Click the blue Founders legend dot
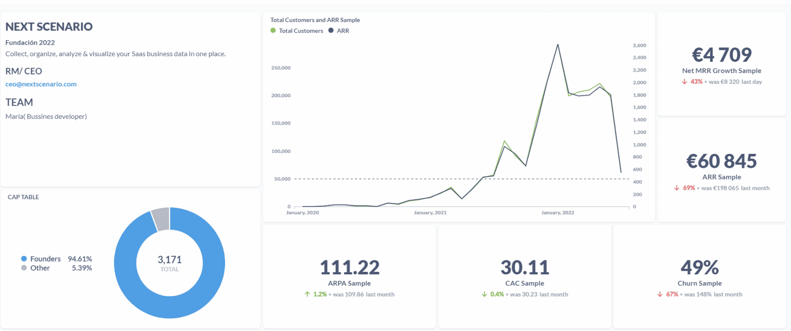Viewport: 791px width, 331px height. [x=24, y=259]
